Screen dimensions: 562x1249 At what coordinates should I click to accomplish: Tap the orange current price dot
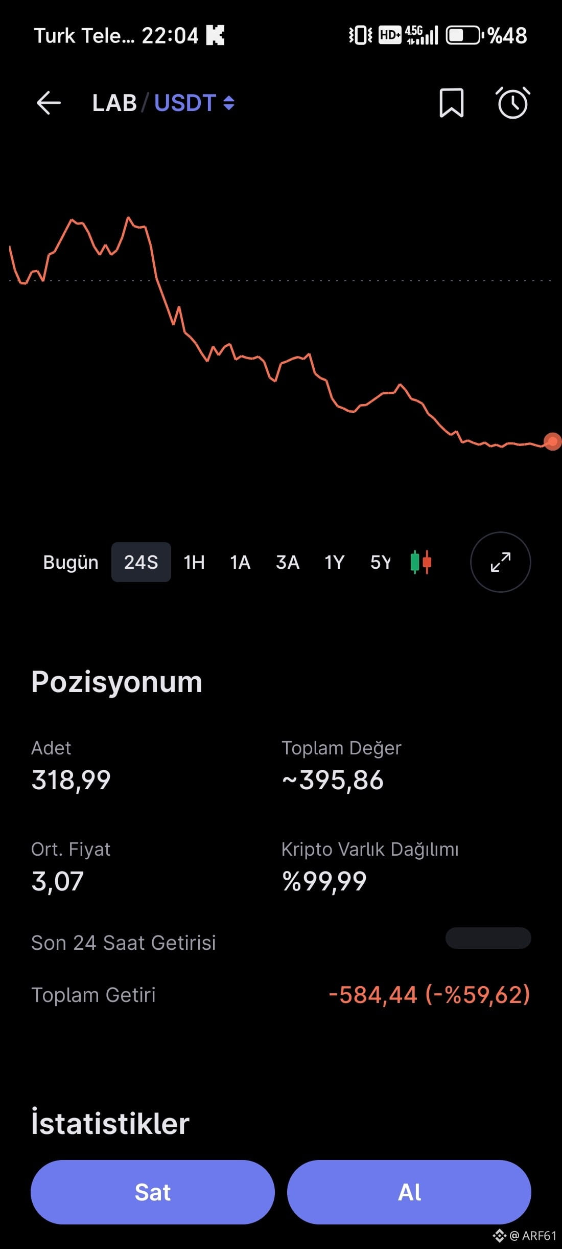coord(552,441)
